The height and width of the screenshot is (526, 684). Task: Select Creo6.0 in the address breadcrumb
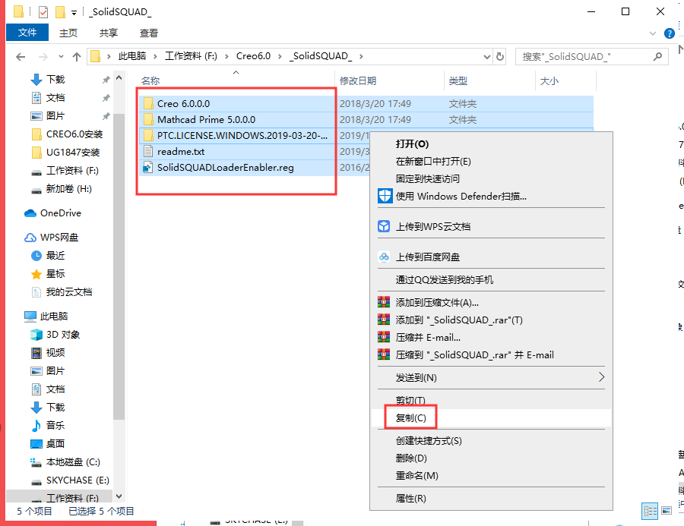(253, 56)
